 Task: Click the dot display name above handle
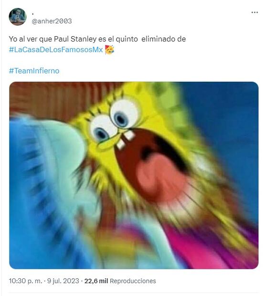(x=33, y=14)
